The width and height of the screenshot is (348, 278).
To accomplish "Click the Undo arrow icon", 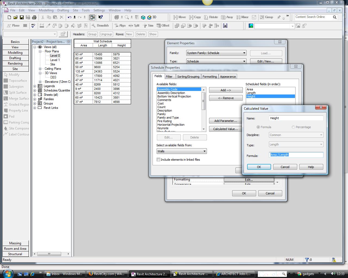I will pyautogui.click(x=70, y=17).
